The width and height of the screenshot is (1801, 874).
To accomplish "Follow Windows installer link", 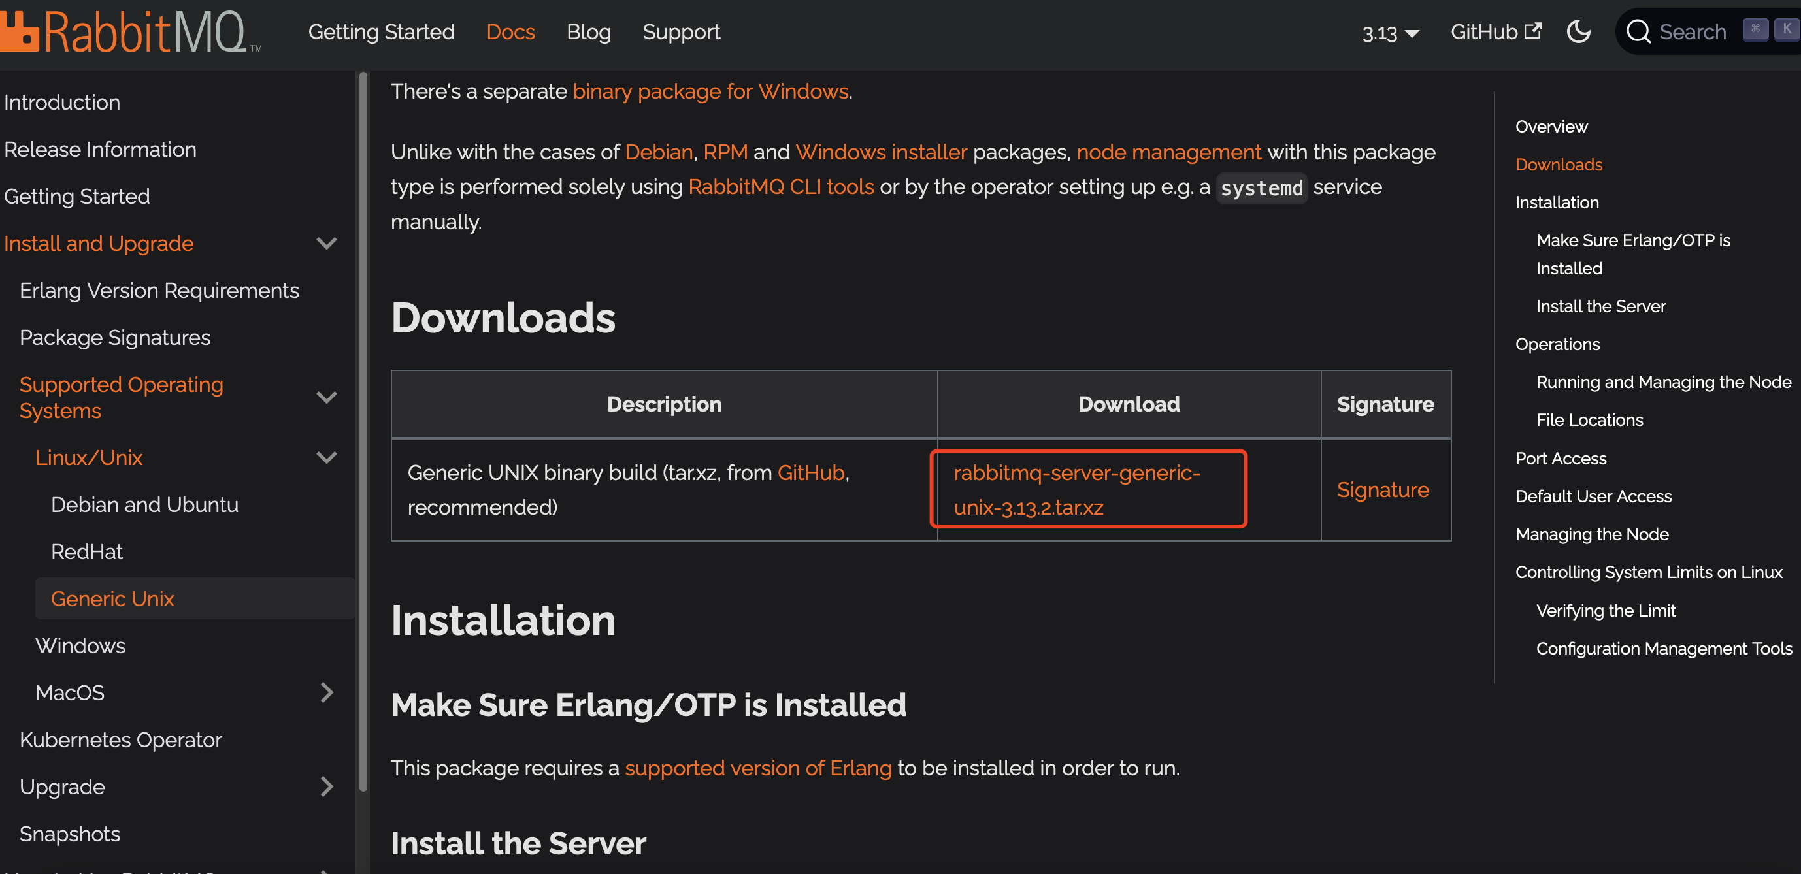I will [881, 152].
